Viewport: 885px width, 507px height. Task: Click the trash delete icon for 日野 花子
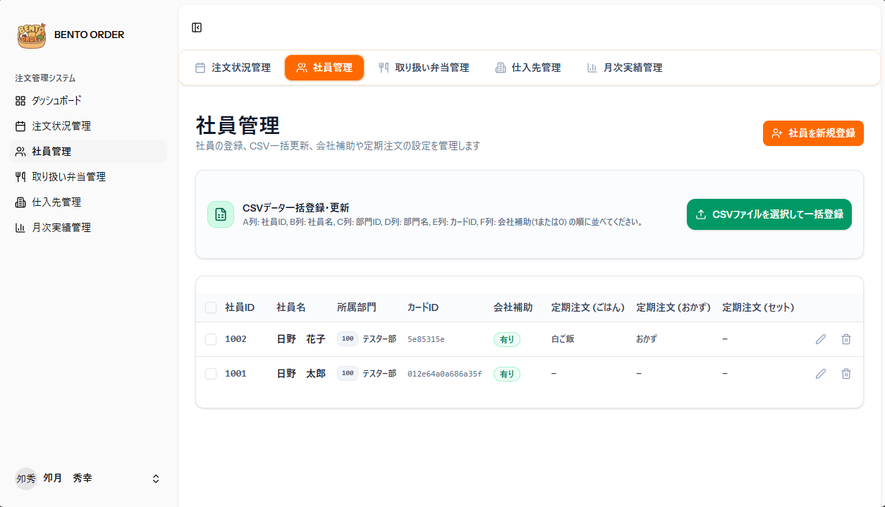846,339
